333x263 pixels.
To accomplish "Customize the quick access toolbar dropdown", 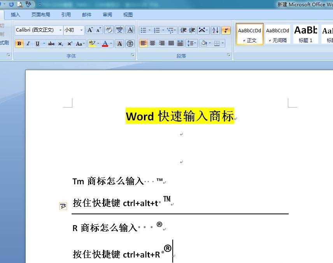I will coord(40,4).
